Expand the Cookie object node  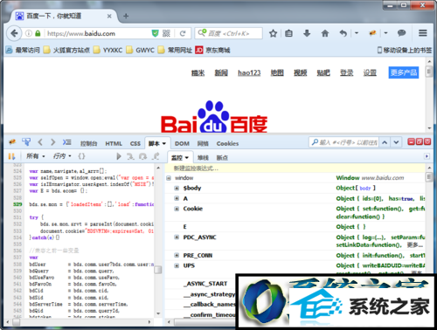[x=177, y=209]
